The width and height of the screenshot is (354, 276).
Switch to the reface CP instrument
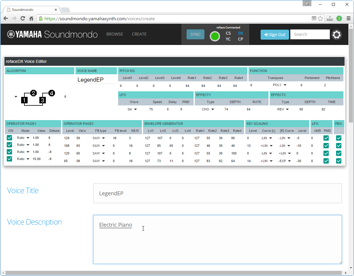coord(241,39)
